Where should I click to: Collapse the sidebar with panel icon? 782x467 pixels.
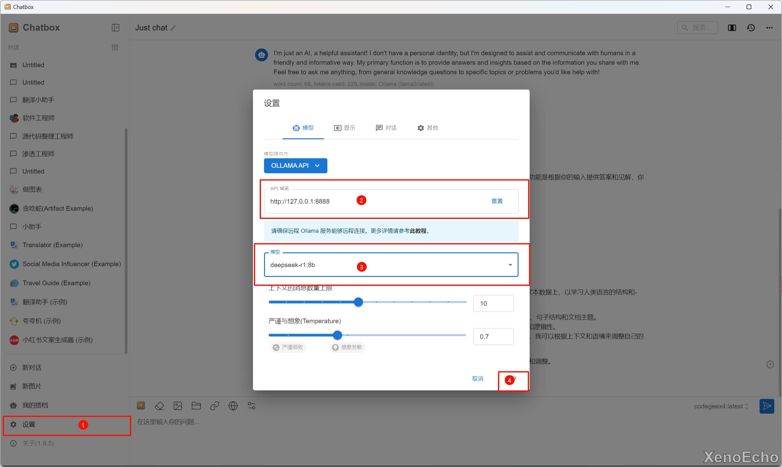point(115,28)
